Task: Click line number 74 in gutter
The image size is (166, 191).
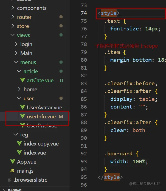Action: [84, 13]
